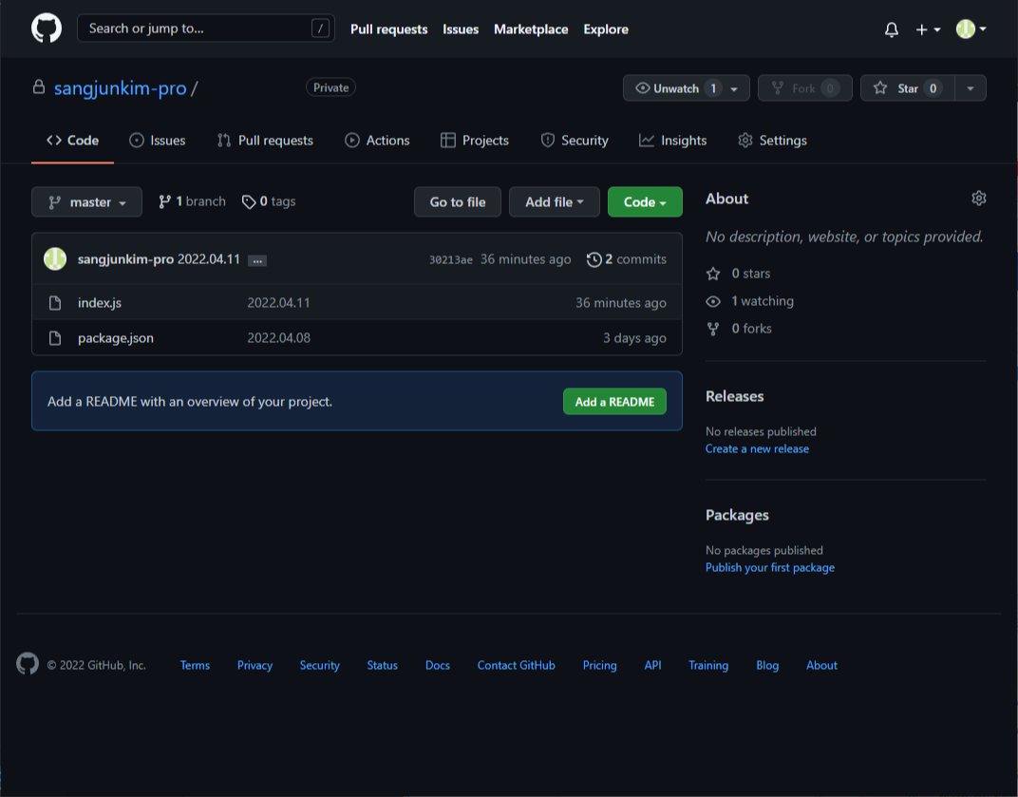Click the slash shortcut key icon in search

[x=320, y=28]
